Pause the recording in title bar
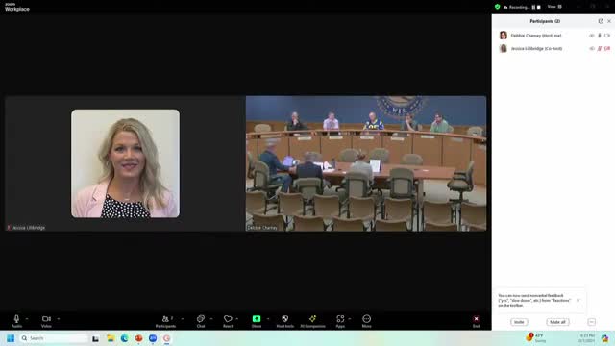The image size is (615, 346). click(x=533, y=7)
